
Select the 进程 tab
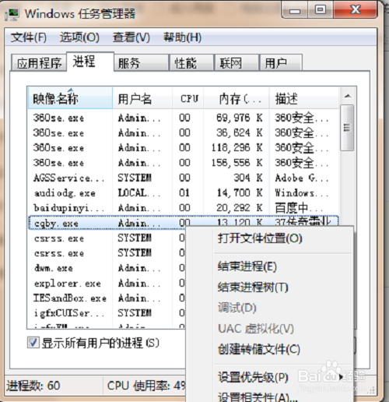[x=90, y=62]
